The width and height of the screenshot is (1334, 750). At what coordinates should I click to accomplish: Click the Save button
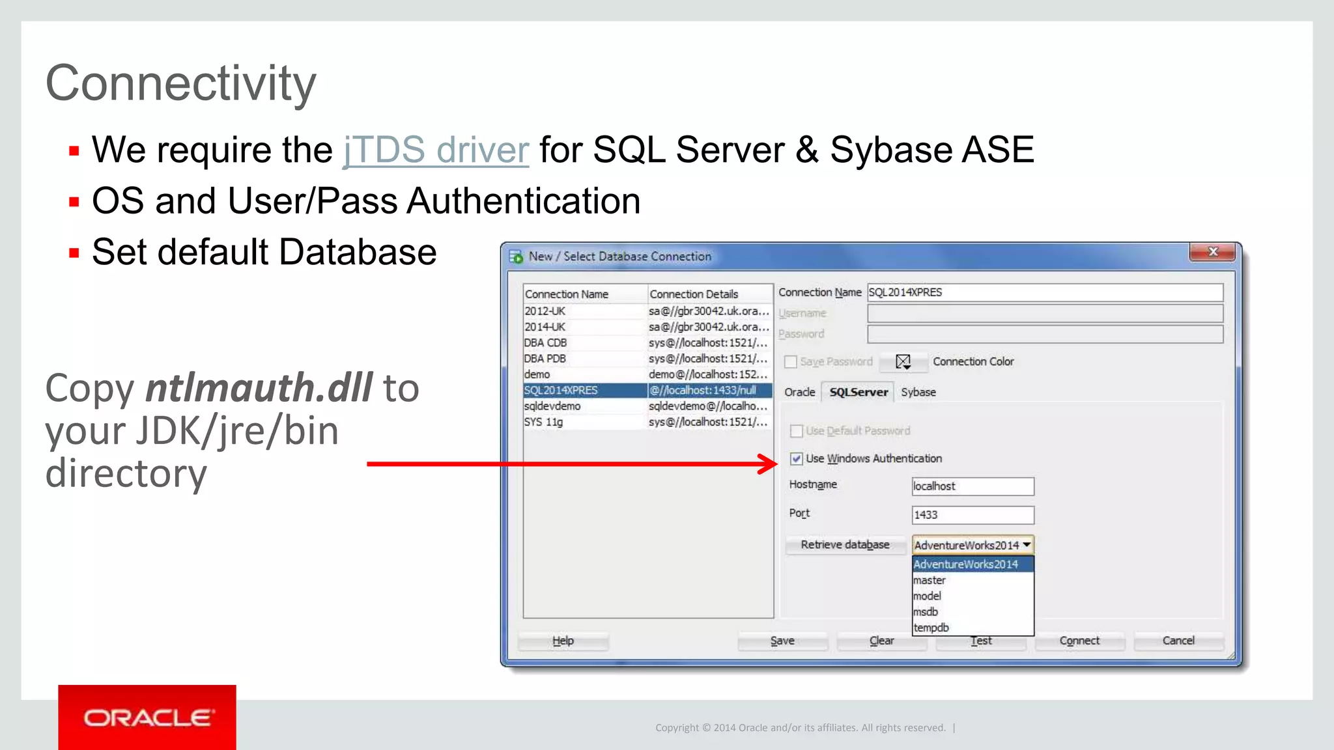pos(782,641)
